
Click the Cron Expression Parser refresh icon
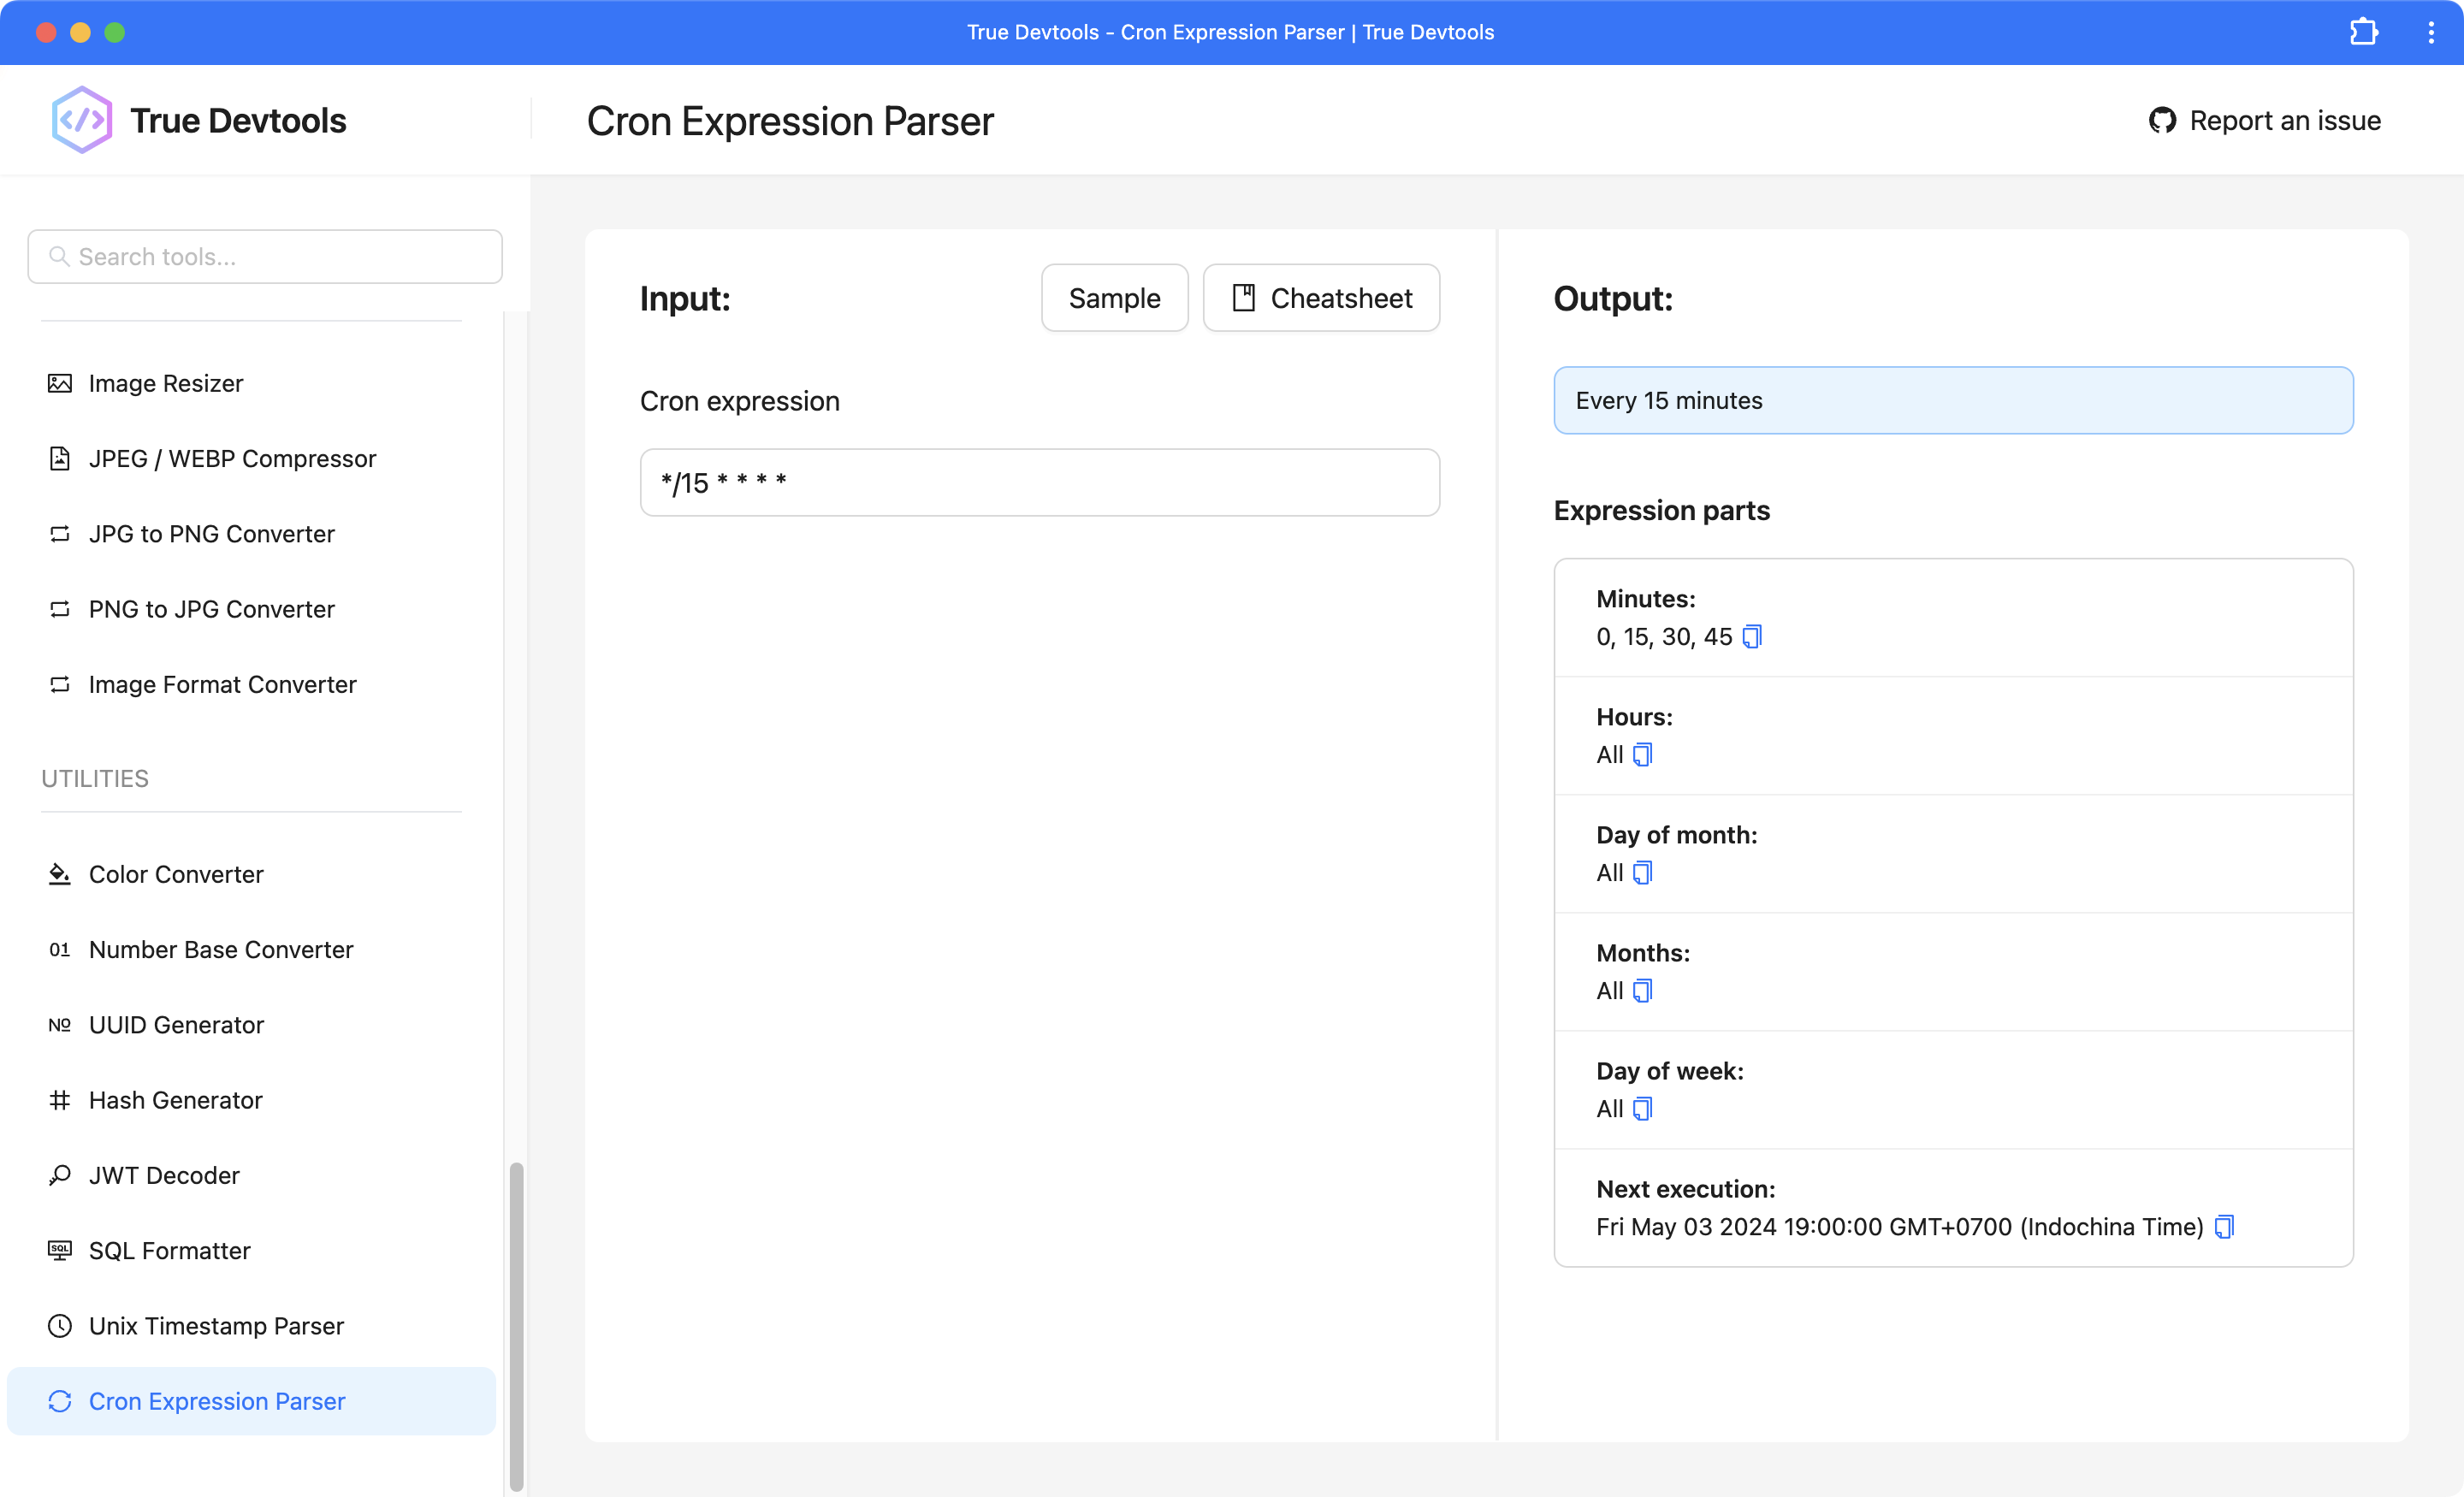point(60,1401)
